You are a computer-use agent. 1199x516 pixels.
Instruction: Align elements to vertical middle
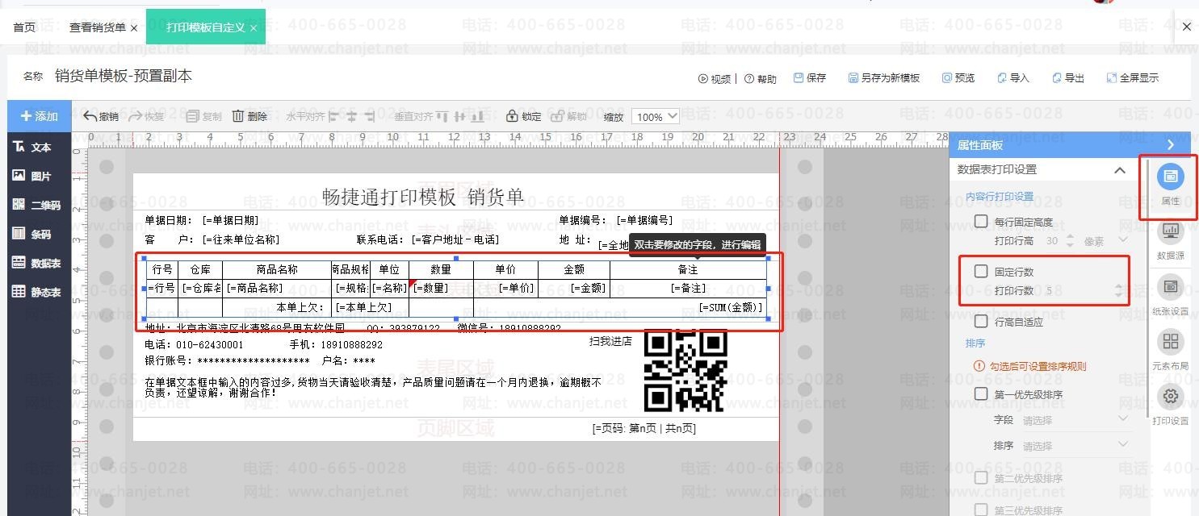coord(460,116)
